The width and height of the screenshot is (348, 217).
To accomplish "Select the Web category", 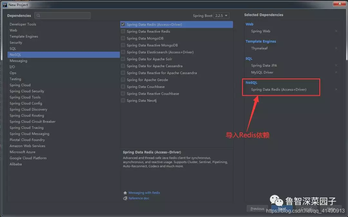I will 63,30.
